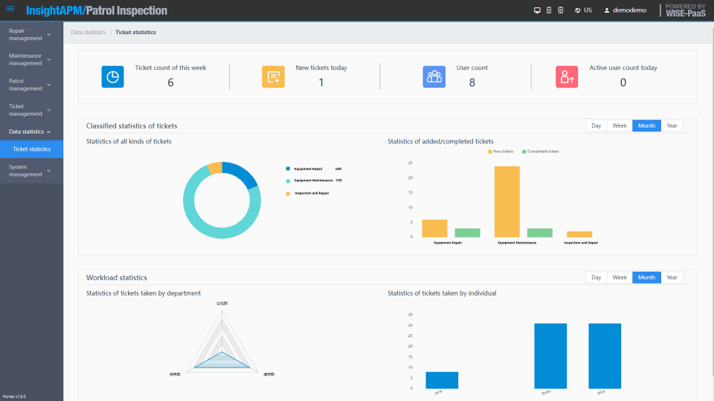714x401 pixels.
Task: Open Ticket statistics sidebar item
Action: pyautogui.click(x=31, y=149)
